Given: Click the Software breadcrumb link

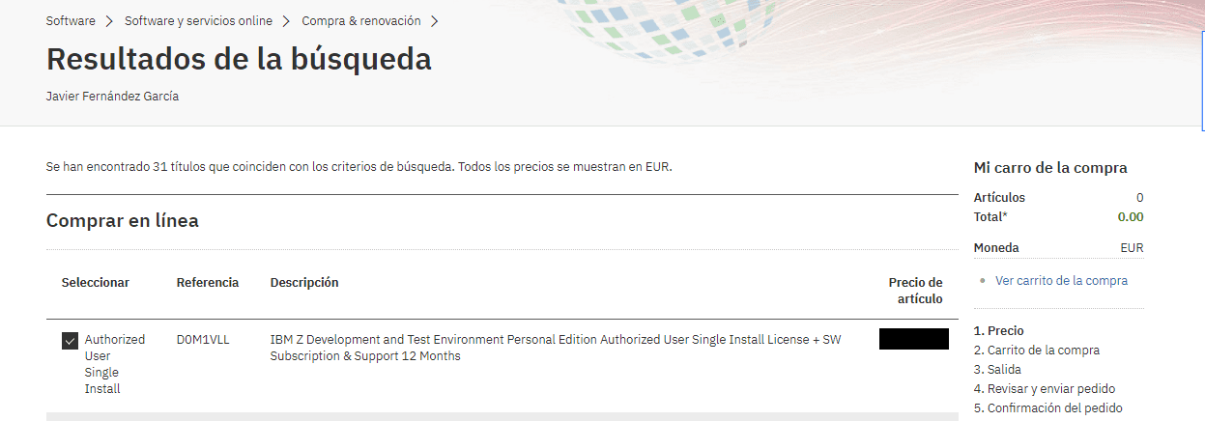Looking at the screenshot, I should (71, 20).
